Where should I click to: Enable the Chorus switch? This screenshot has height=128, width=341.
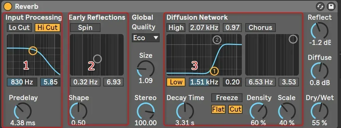(260, 28)
